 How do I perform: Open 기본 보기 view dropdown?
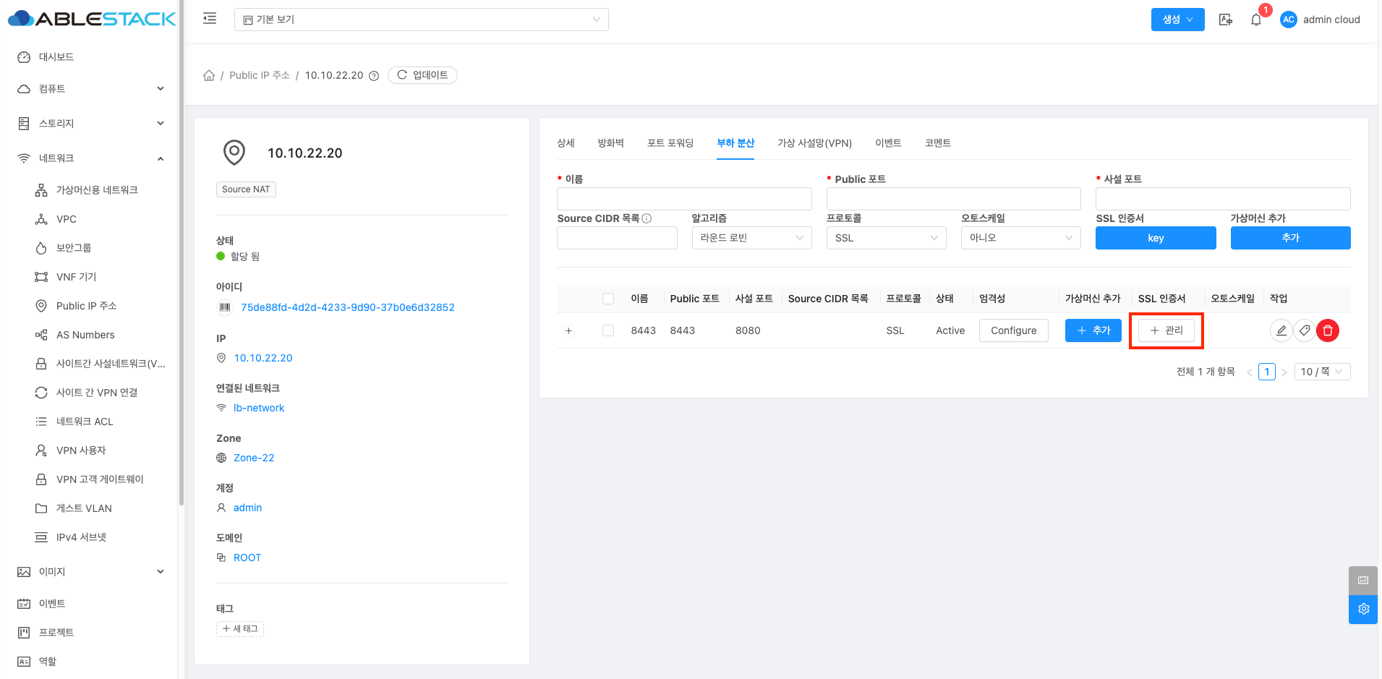pyautogui.click(x=422, y=20)
